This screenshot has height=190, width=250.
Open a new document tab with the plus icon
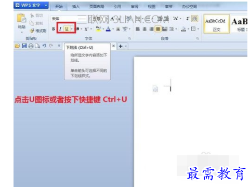pos(121,46)
